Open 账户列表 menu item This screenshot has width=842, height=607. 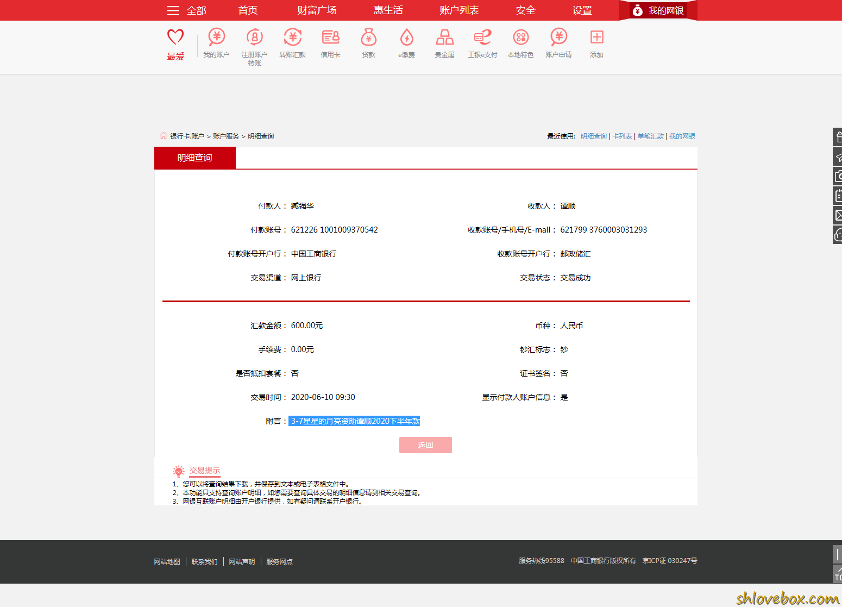coord(459,10)
